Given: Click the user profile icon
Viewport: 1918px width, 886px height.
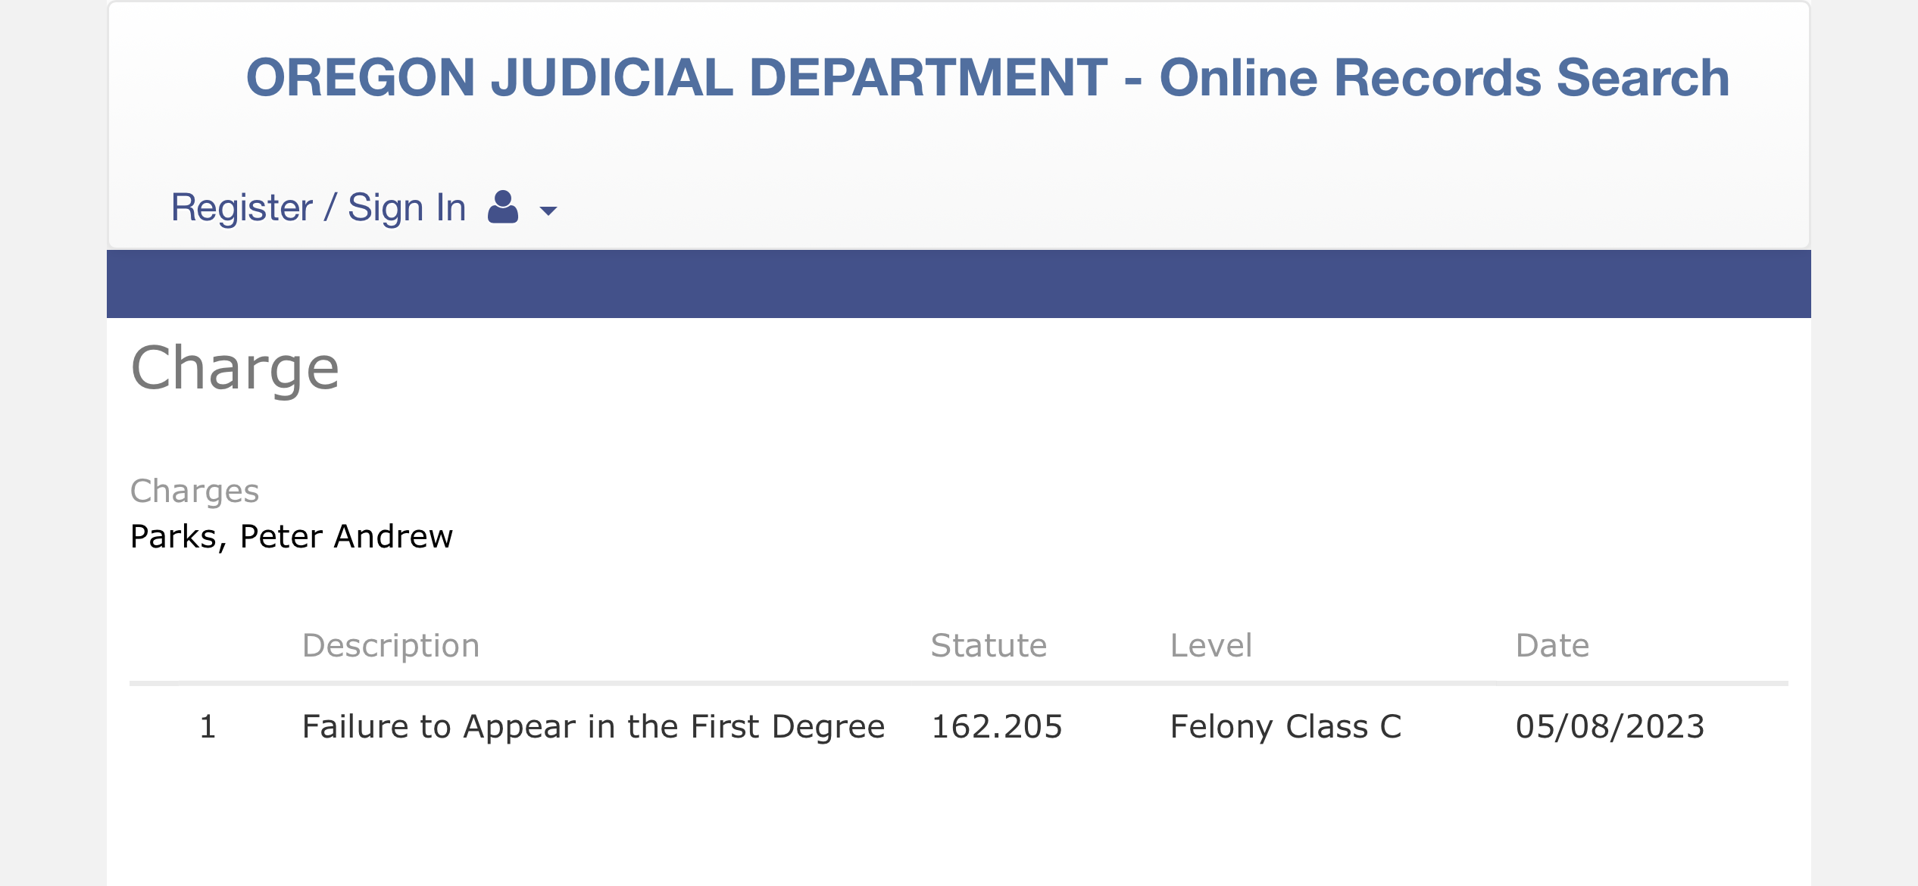Looking at the screenshot, I should [503, 207].
